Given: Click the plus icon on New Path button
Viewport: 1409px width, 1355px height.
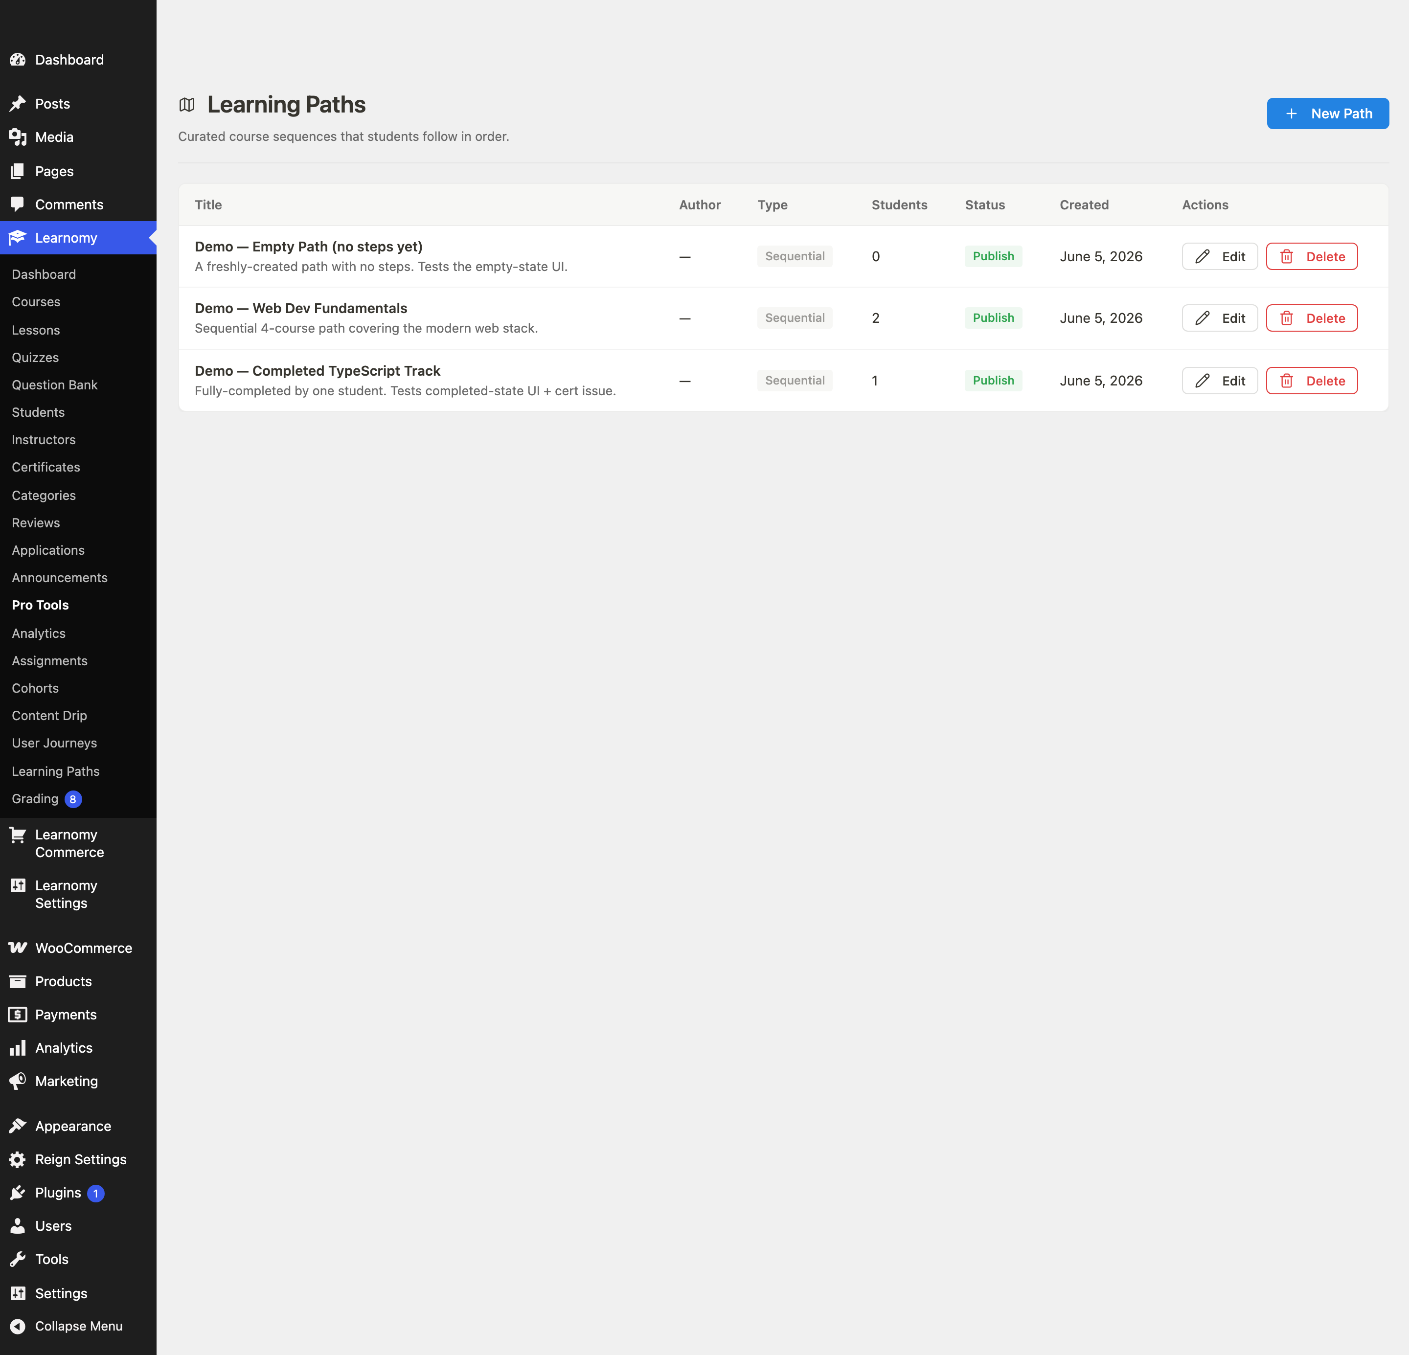Looking at the screenshot, I should point(1291,113).
